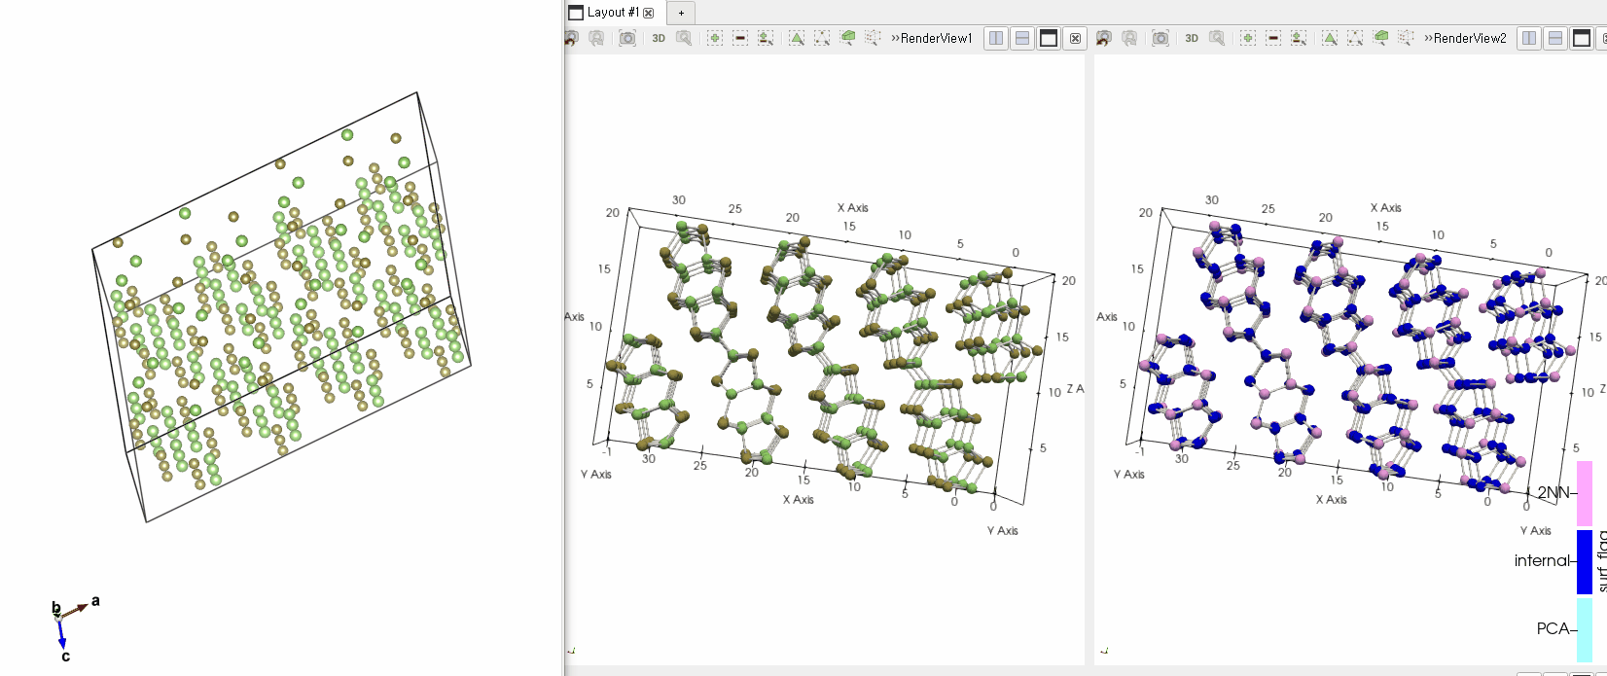Split RenderView2 vertically

pyautogui.click(x=1555, y=38)
